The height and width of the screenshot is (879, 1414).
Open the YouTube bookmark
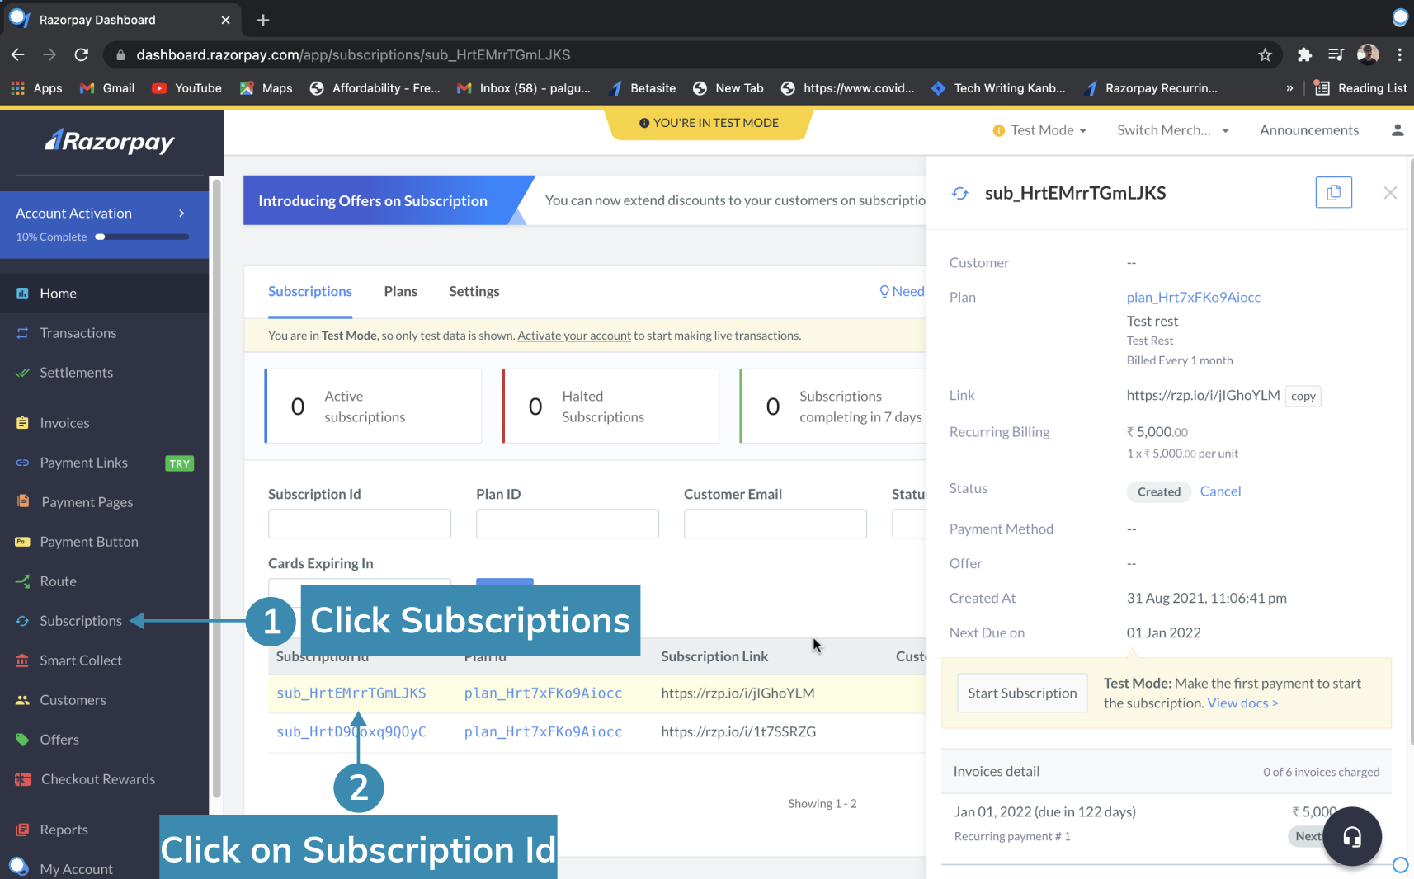[187, 88]
